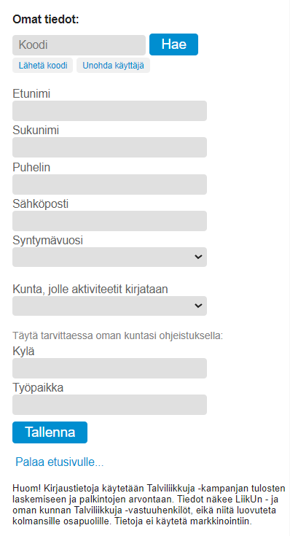Click into the Työpaikka field

109,405
